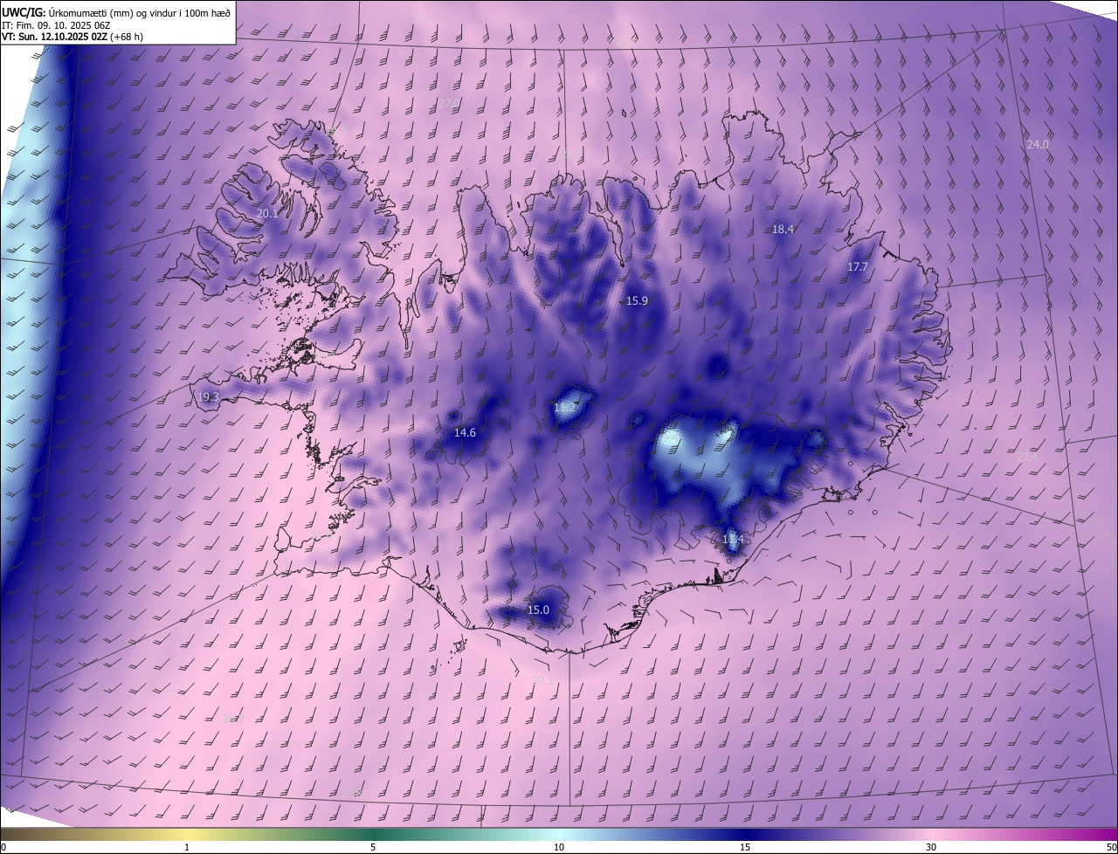The height and width of the screenshot is (854, 1118).
Task: Click the valid time line 'VT: Sun. 12.10.2025 02Z (+68 h)'
Action: coord(72,36)
